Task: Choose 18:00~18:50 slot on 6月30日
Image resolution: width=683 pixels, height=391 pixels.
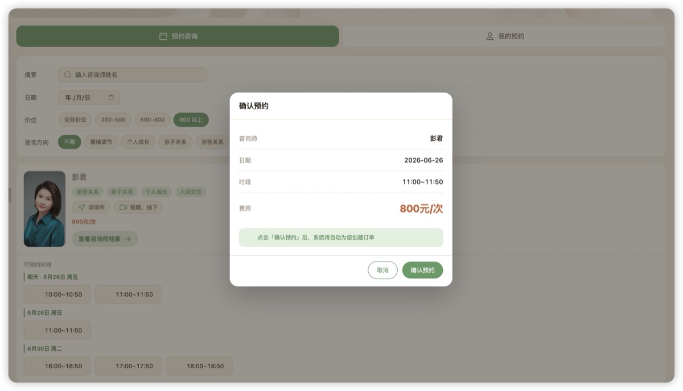Action: pos(199,366)
